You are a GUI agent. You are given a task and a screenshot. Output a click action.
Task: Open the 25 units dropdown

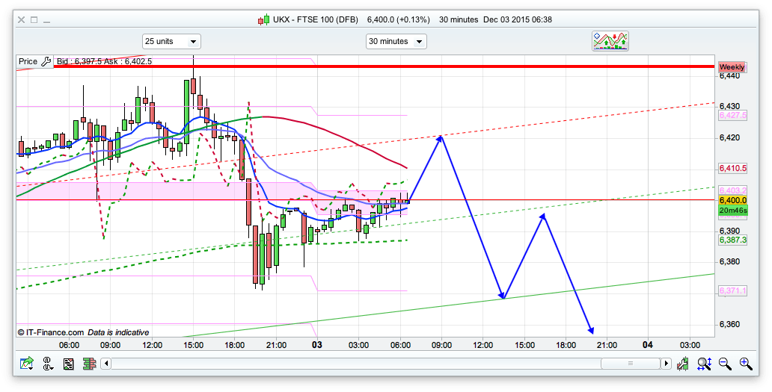(171, 42)
